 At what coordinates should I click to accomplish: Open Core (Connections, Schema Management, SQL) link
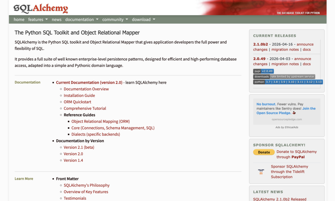(x=113, y=128)
